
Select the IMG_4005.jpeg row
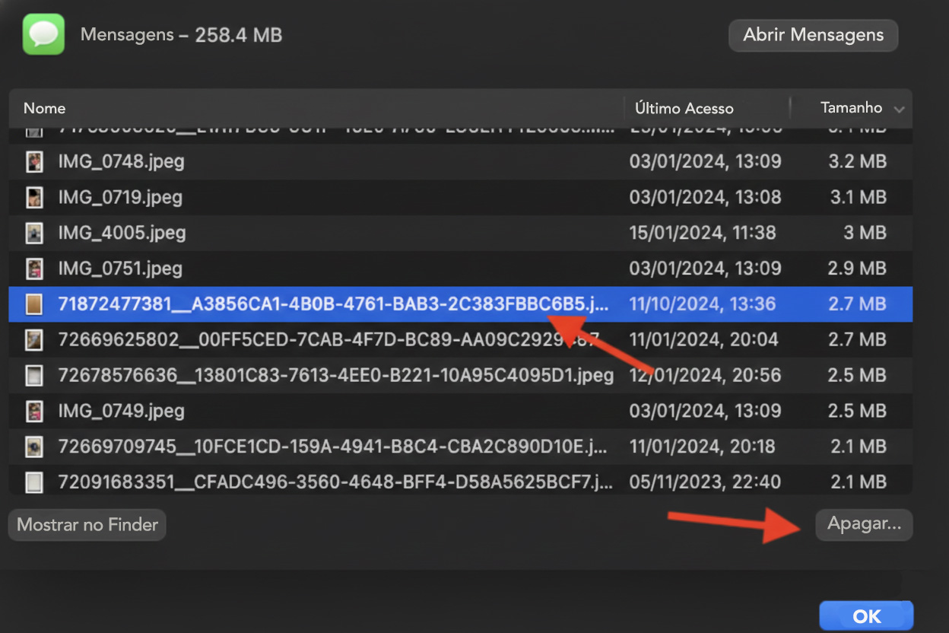click(x=228, y=233)
